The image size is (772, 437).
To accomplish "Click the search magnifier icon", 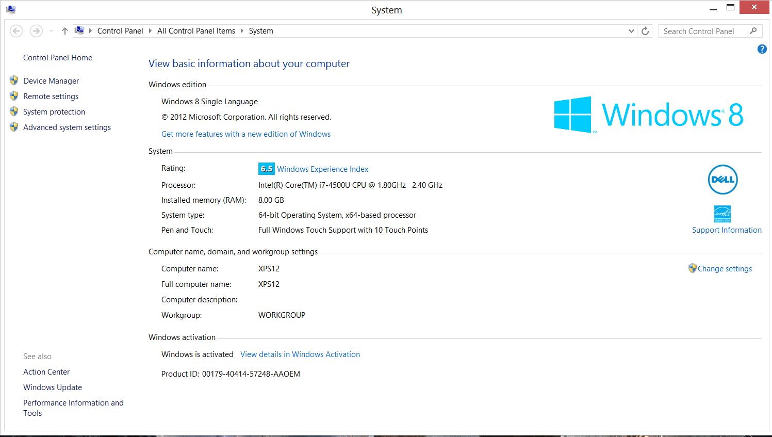I will tap(753, 31).
